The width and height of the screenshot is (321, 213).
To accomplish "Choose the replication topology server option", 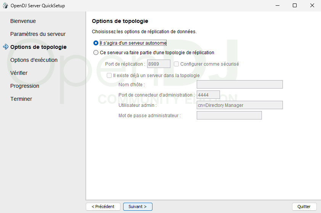I will (x=96, y=53).
